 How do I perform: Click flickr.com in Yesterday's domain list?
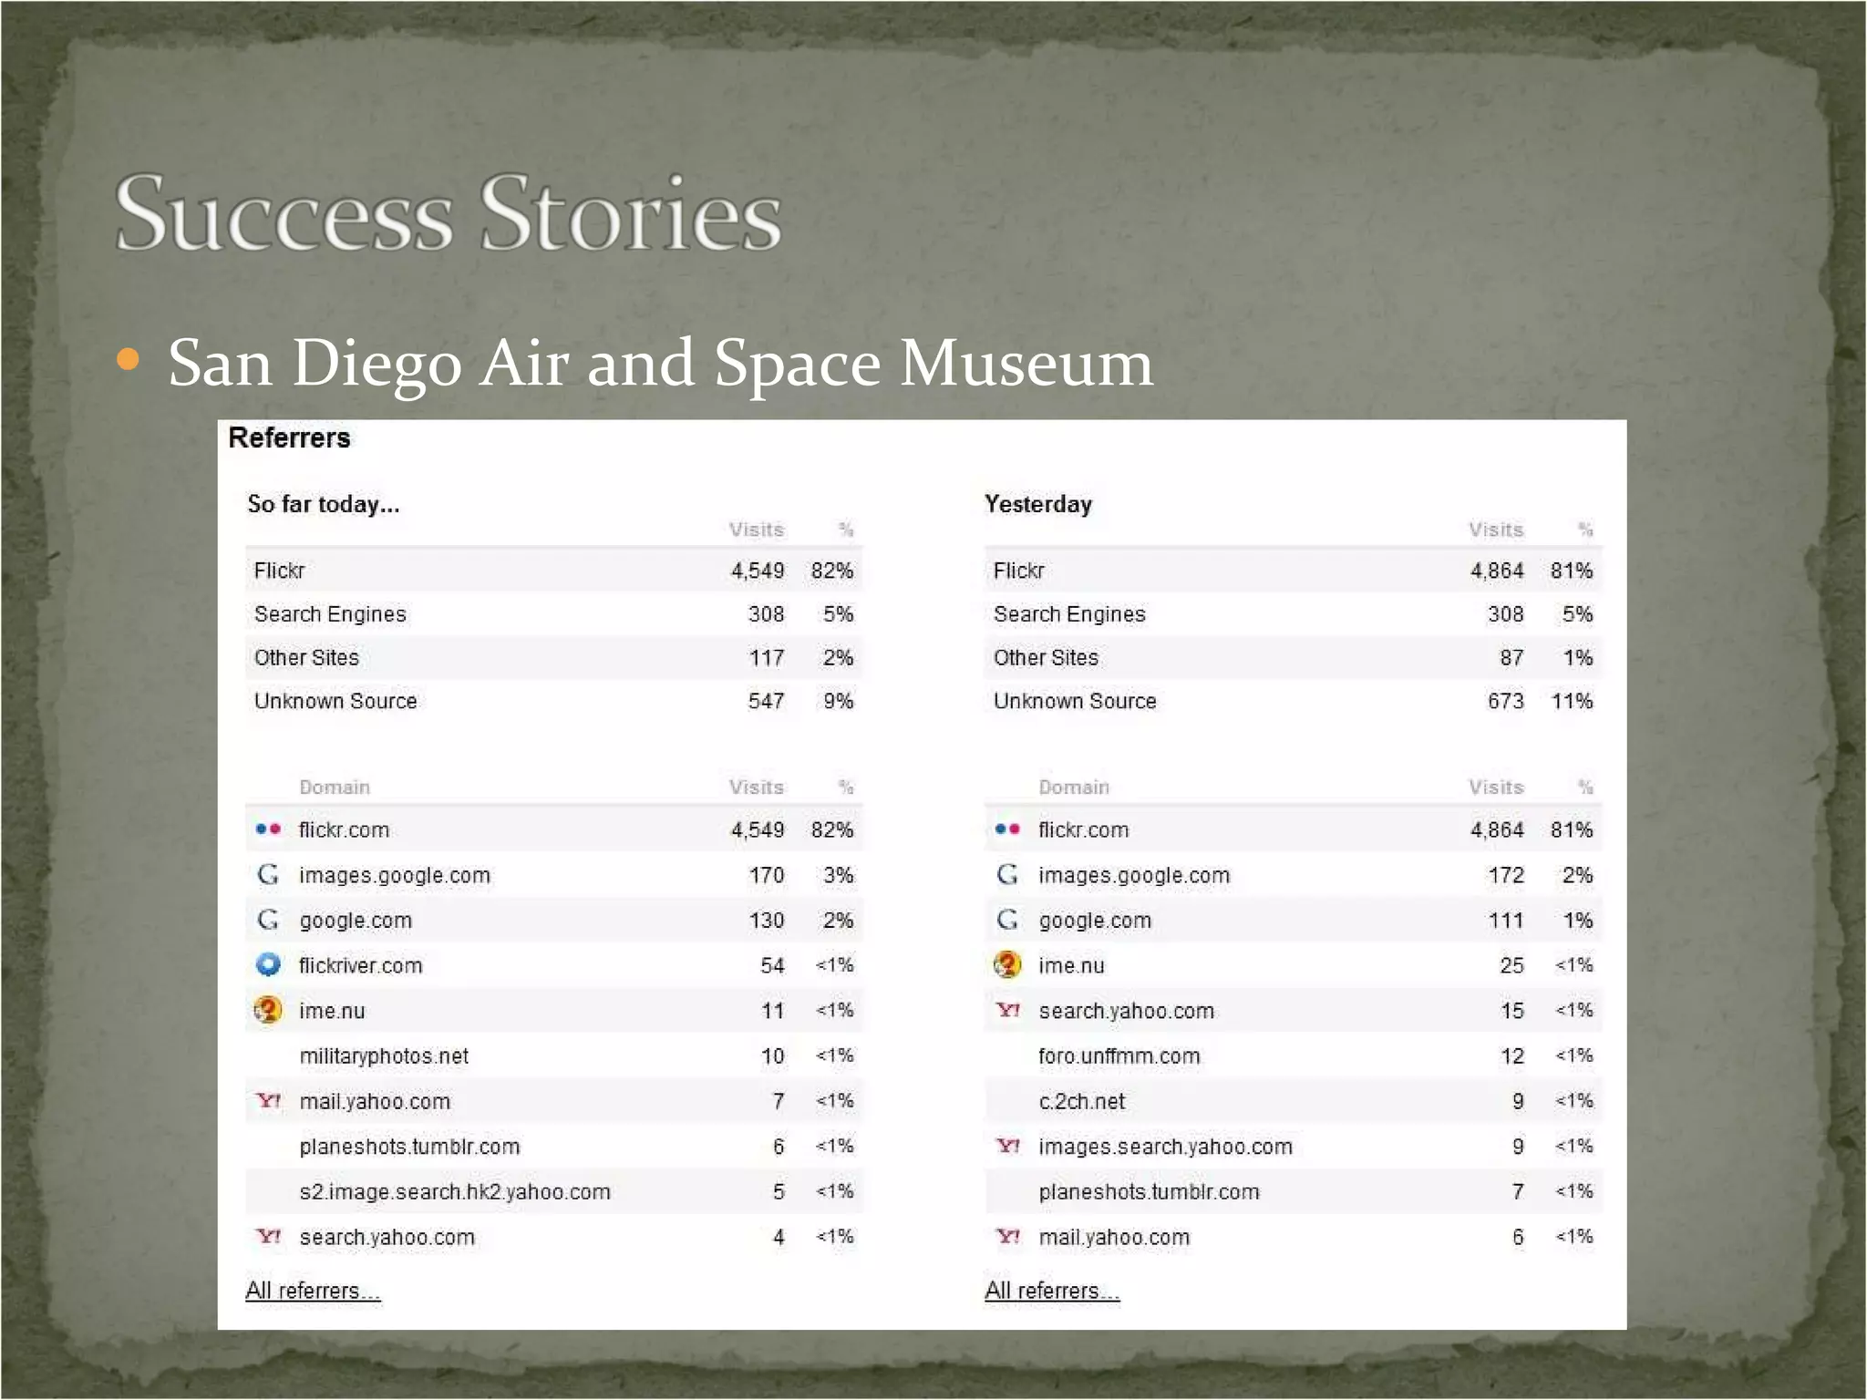[1083, 829]
